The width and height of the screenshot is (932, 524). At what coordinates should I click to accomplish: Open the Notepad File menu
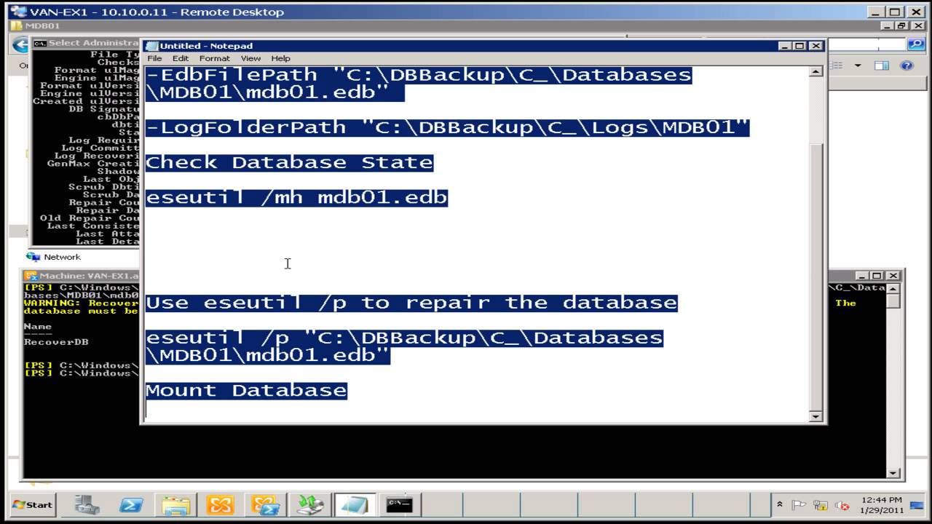click(154, 58)
